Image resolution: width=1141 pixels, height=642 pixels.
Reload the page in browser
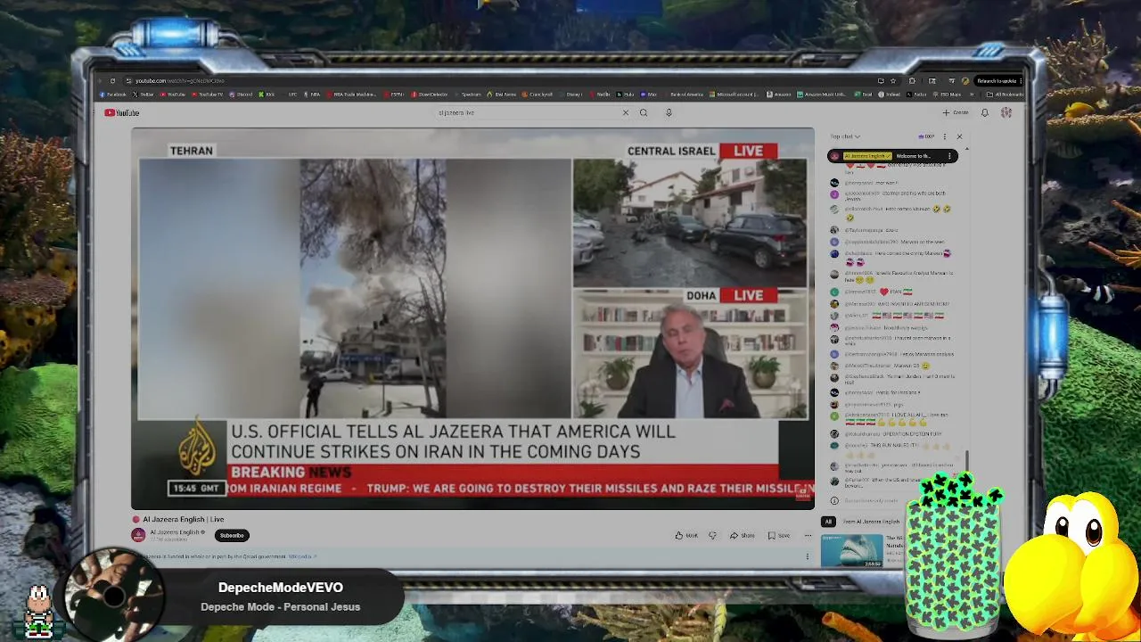click(112, 80)
